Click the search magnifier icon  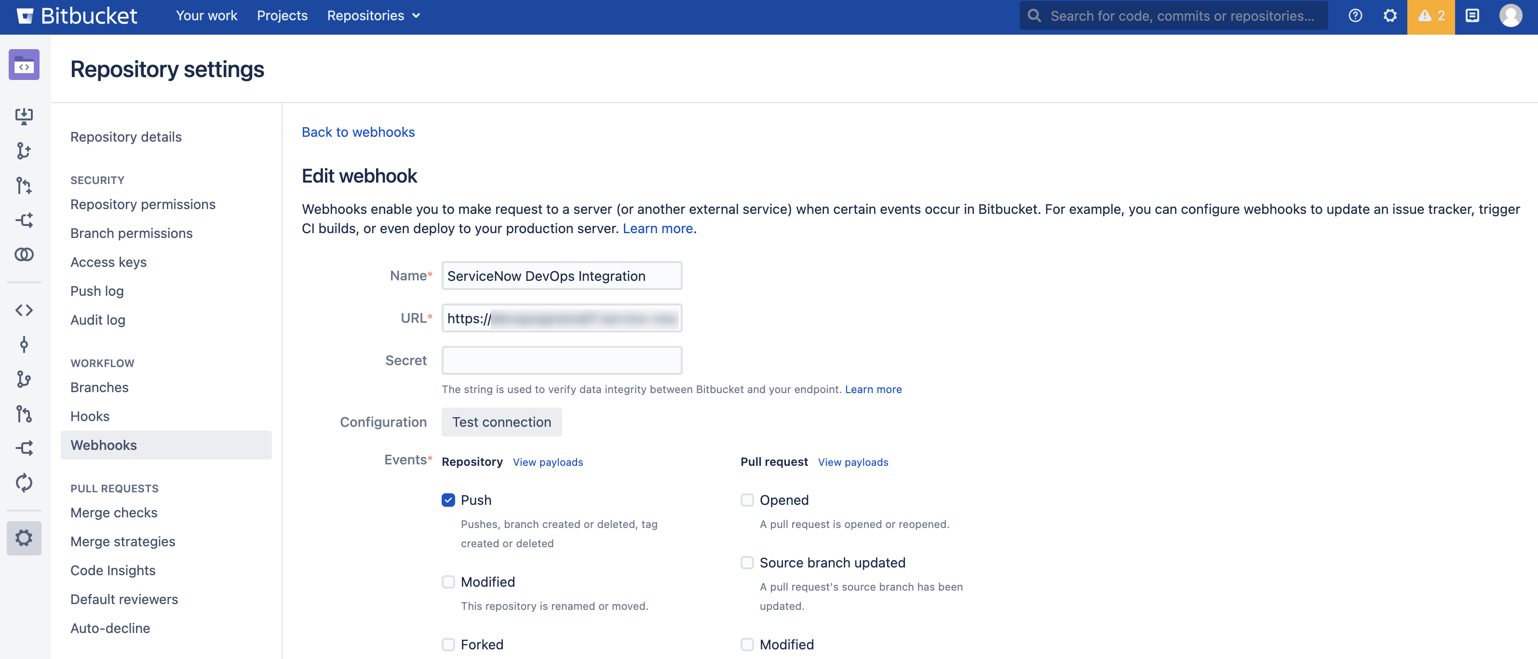click(1035, 16)
